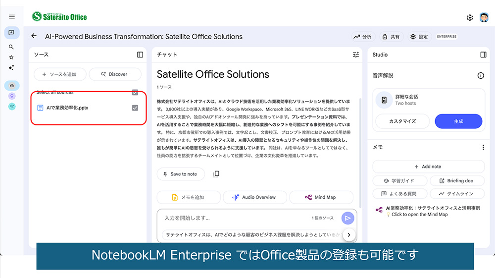Click the 生成 generate button
The height and width of the screenshot is (278, 495).
pyautogui.click(x=458, y=121)
